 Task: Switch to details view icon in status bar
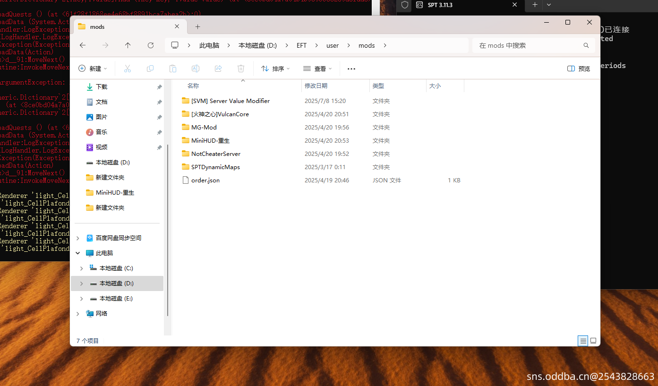(583, 341)
